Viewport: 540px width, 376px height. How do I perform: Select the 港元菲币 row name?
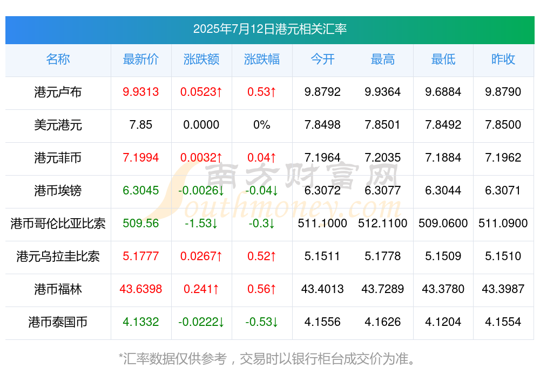pos(58,158)
